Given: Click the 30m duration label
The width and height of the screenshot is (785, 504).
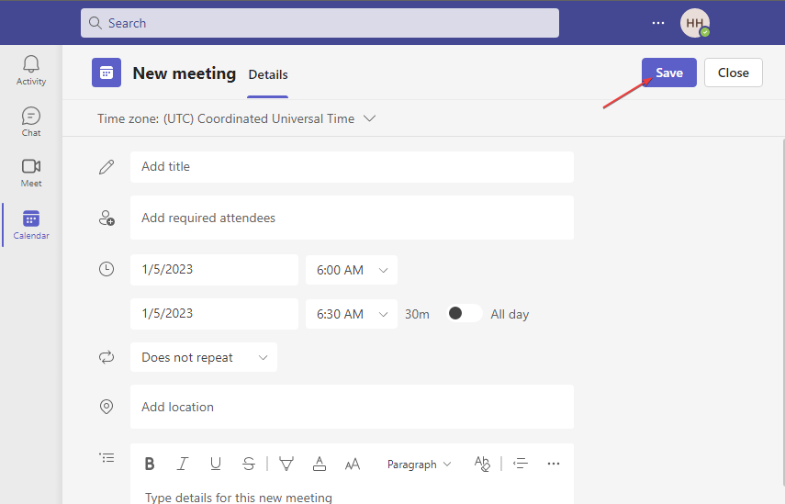Looking at the screenshot, I should click(417, 314).
